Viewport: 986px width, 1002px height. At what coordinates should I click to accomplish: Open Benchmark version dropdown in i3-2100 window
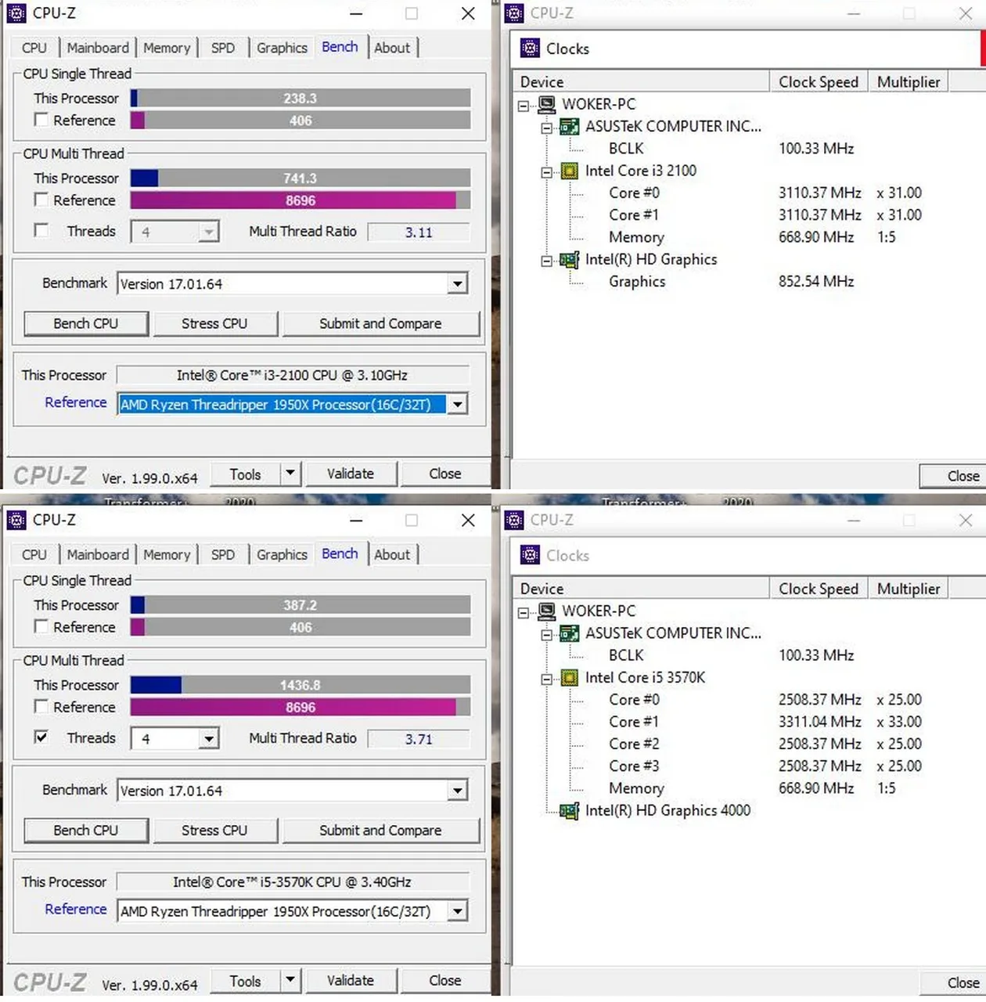(x=458, y=283)
